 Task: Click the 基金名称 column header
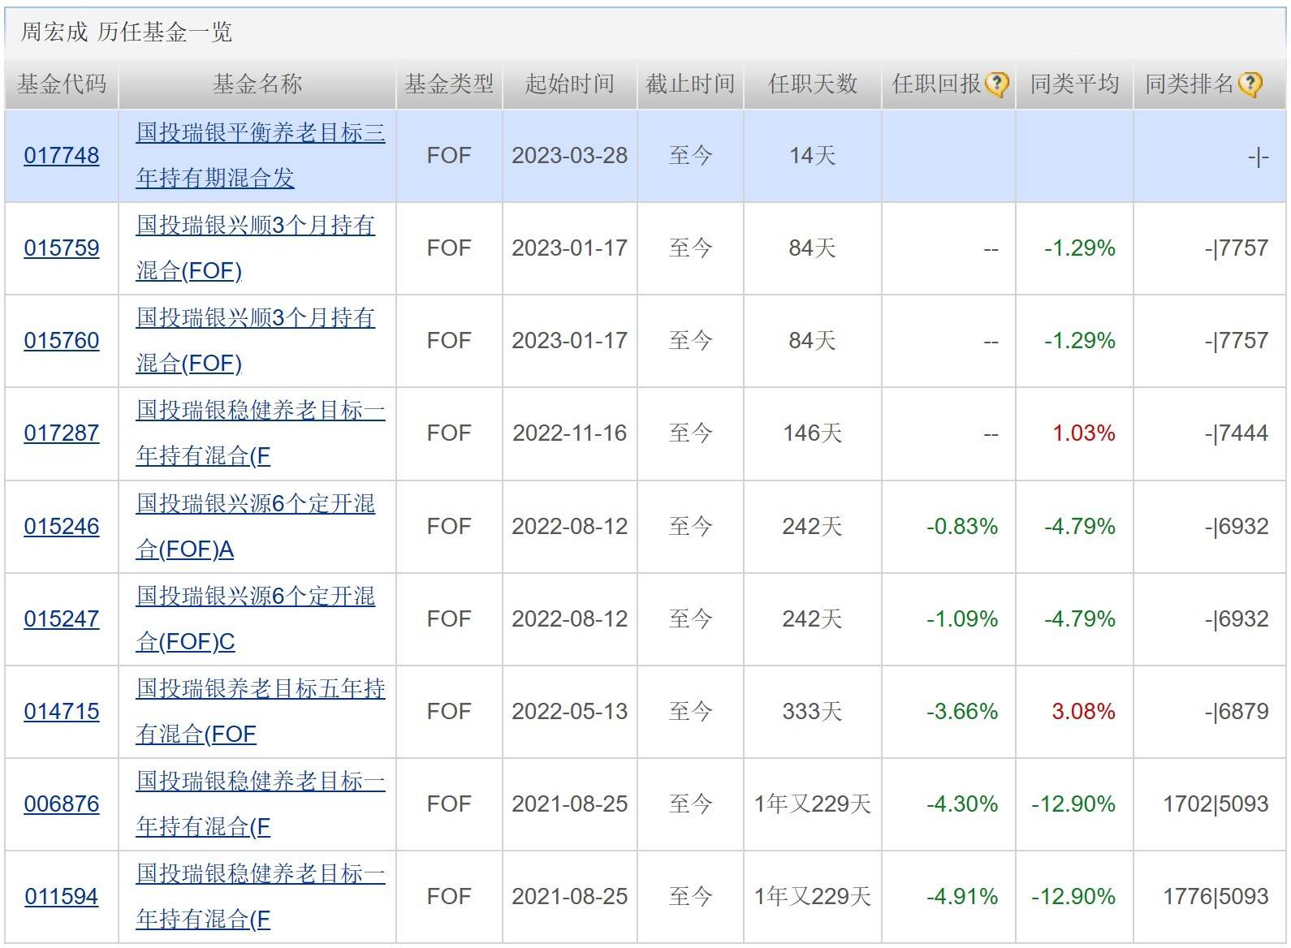pyautogui.click(x=257, y=84)
